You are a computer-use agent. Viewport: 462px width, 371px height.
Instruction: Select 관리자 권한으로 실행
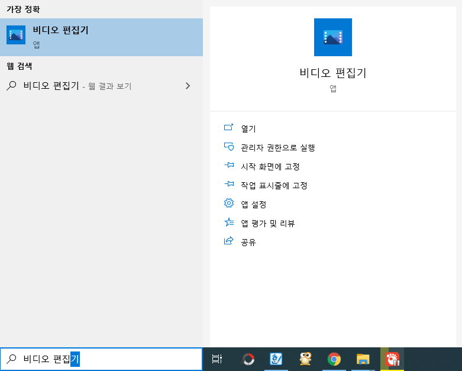point(278,148)
